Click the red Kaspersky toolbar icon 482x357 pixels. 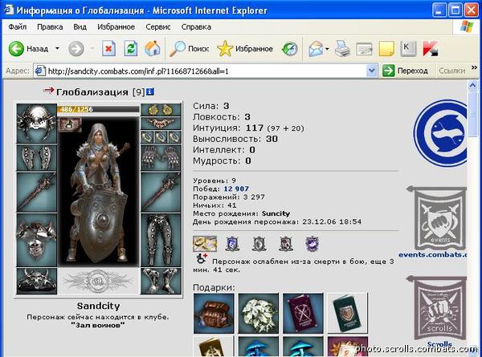[x=430, y=48]
